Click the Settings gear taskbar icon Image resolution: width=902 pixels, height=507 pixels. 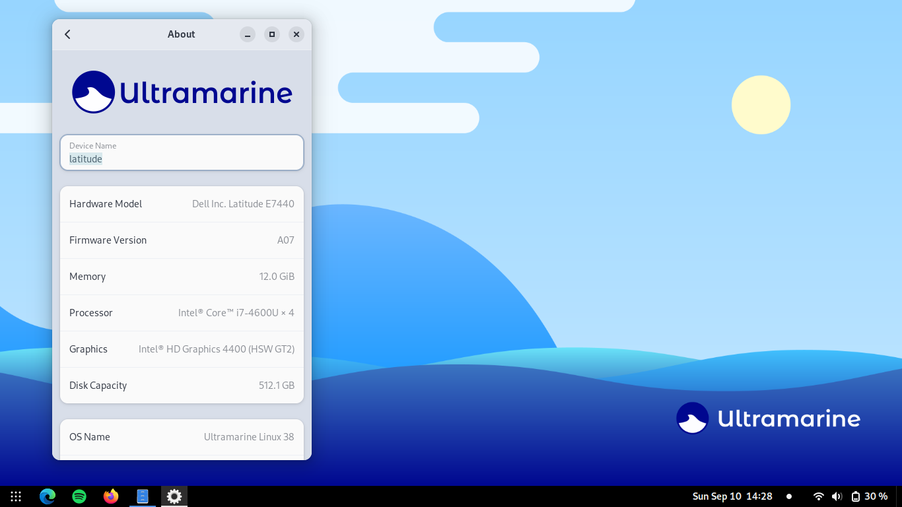point(174,496)
